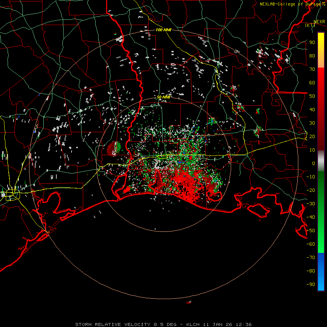Image resolution: width=327 pixels, height=327 pixels.
Task: Click the positive 60 value on velocity scale
Action: 312,82
